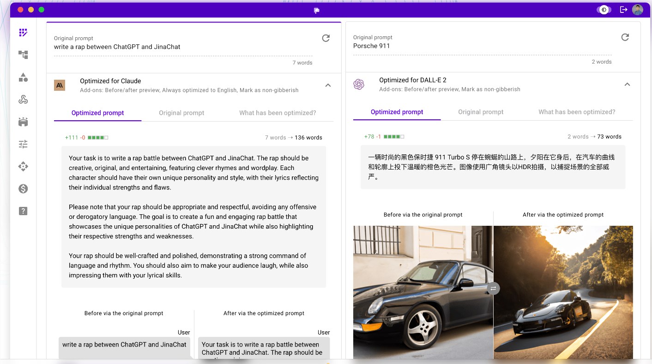This screenshot has height=364, width=652.
Task: Click the '+111 -0' change score
Action: click(x=75, y=138)
